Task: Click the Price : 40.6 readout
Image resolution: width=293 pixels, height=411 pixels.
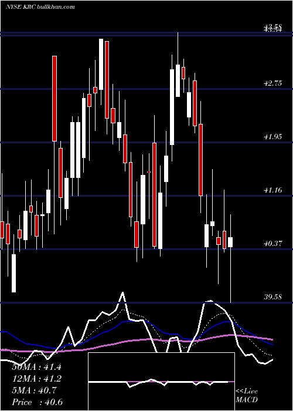Action: (37, 402)
